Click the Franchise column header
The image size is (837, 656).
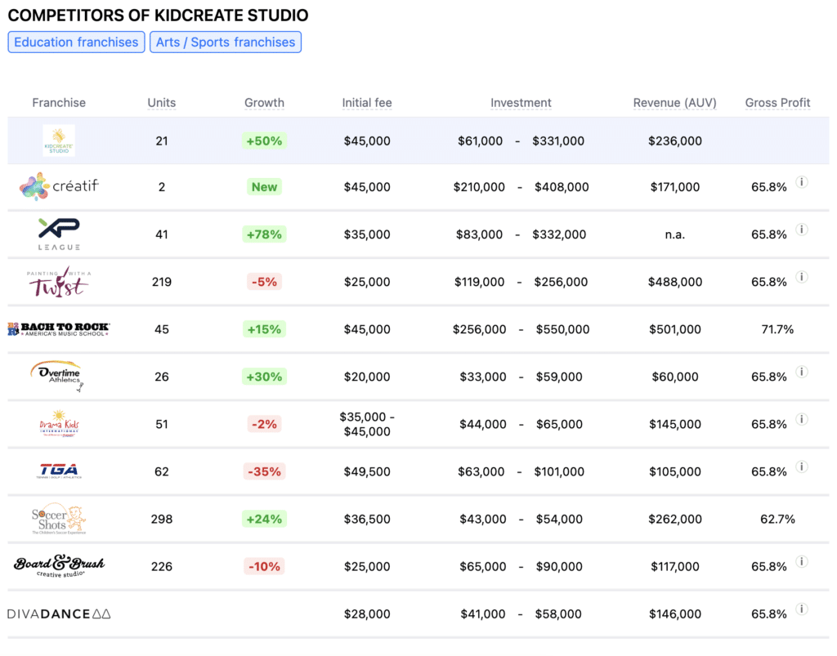point(59,102)
